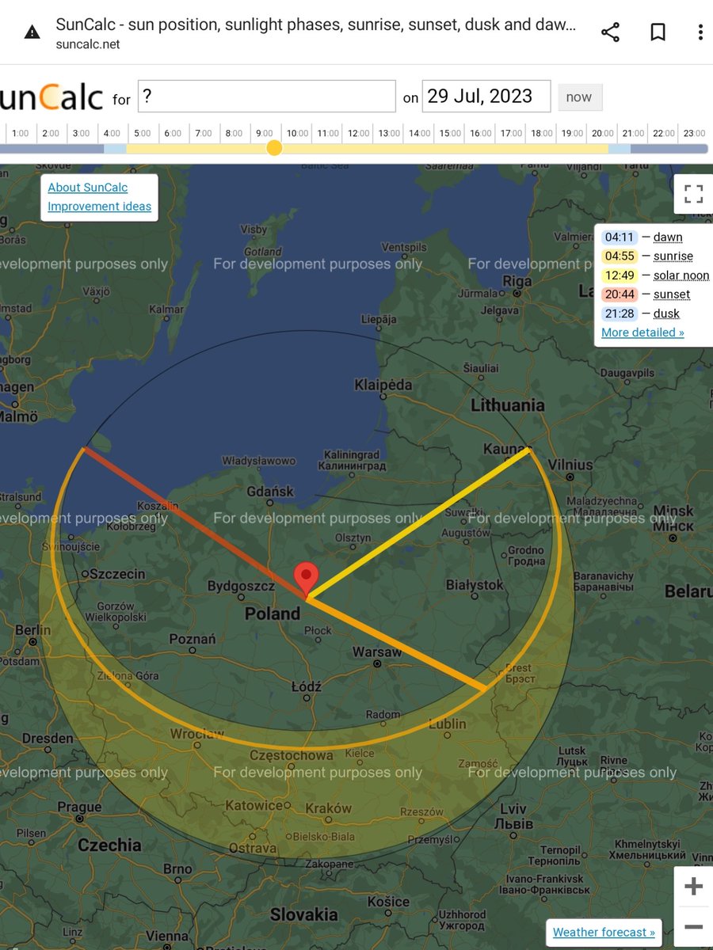Viewport: 713px width, 950px height.
Task: Click Warsaw on the map
Action: (376, 653)
